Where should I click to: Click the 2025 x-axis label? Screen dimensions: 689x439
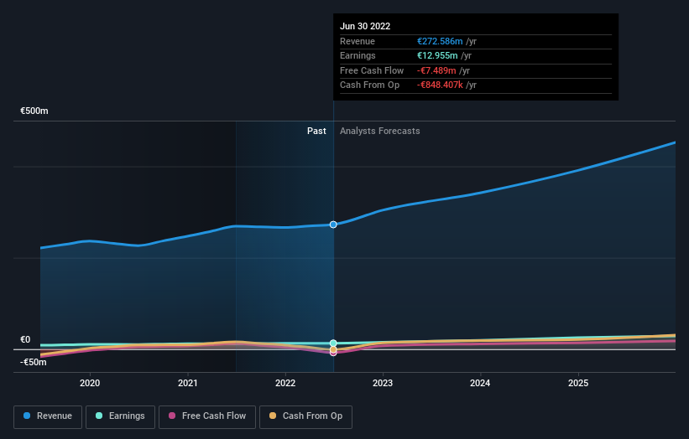(578, 383)
